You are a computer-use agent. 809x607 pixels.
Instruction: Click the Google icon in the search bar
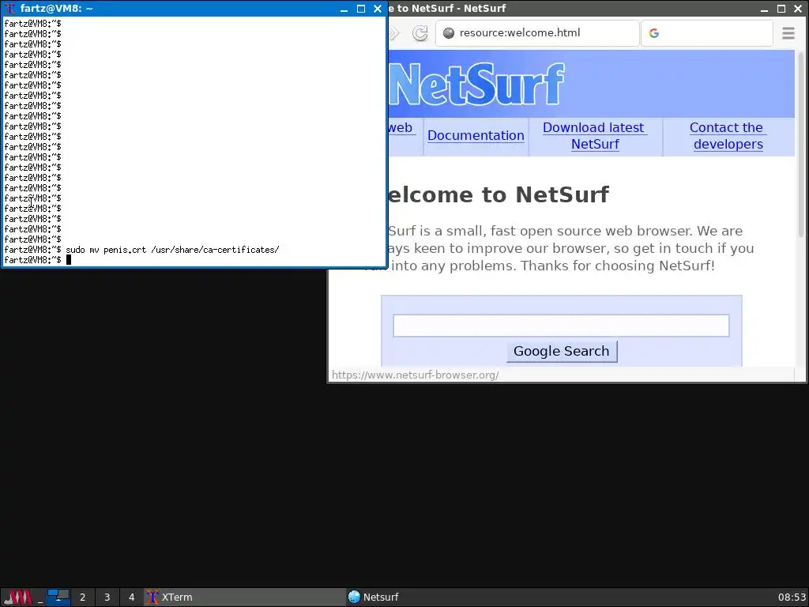[653, 33]
